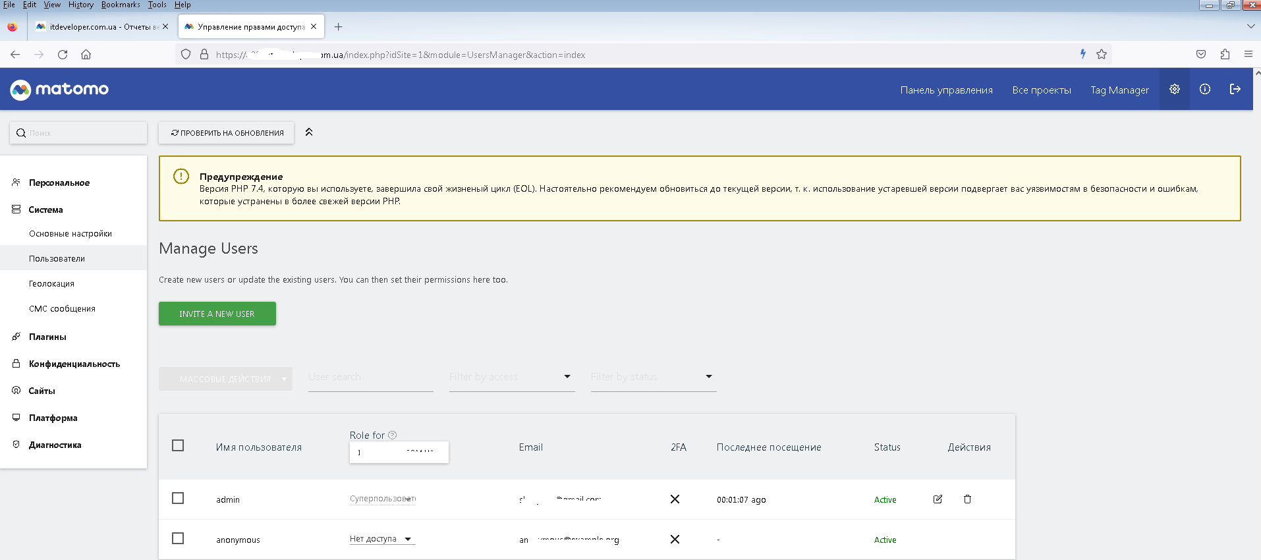Open the Filter by access dropdown

point(511,377)
